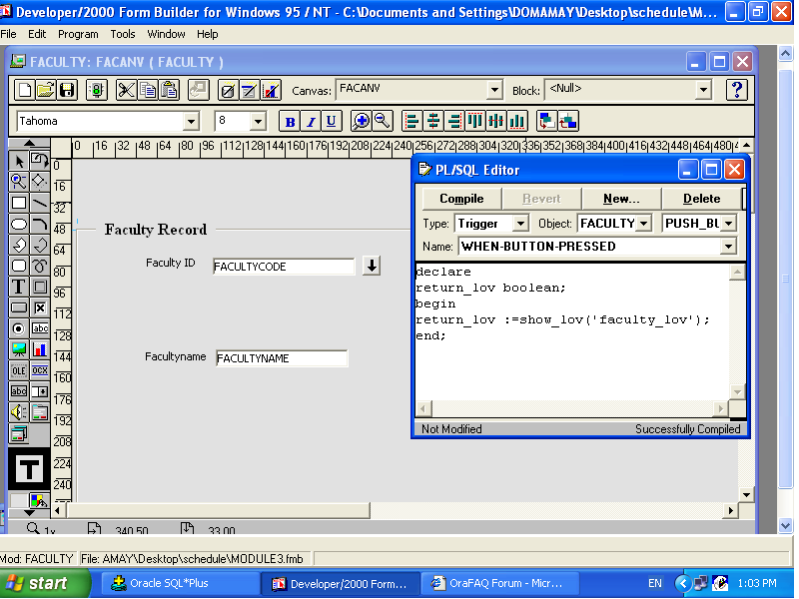
Task: Open the WHEN-BUTTON-PRESSED Name dropdown
Action: point(727,247)
